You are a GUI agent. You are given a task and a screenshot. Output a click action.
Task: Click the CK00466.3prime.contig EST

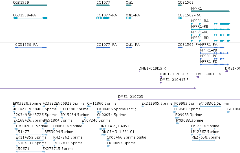108,141
